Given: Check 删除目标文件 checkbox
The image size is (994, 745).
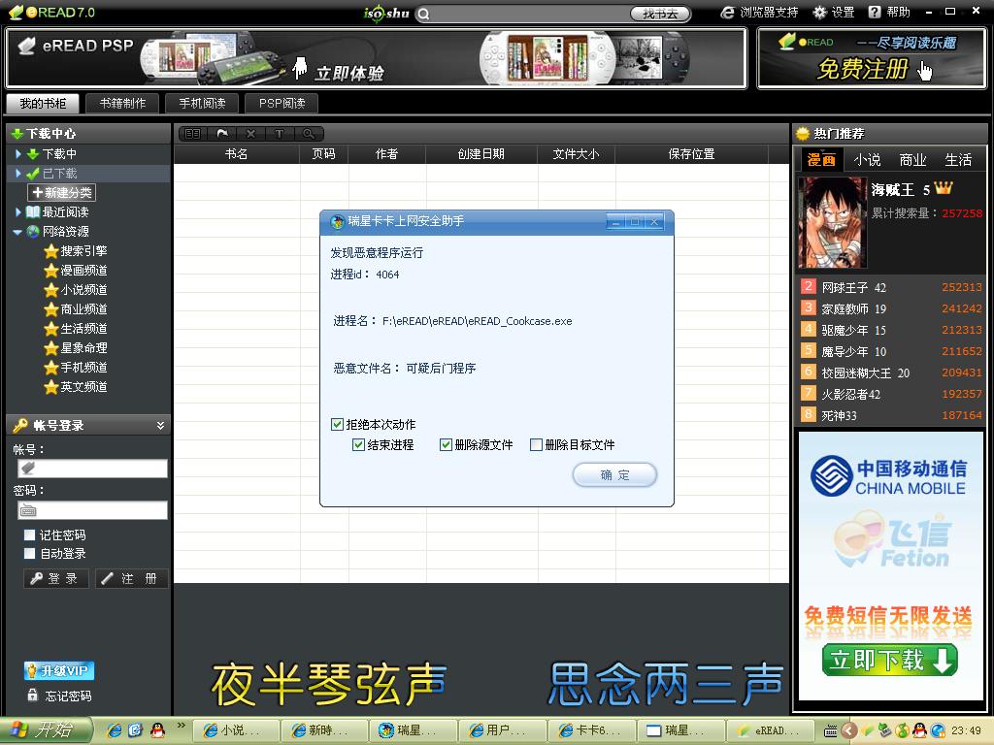Looking at the screenshot, I should (x=536, y=444).
